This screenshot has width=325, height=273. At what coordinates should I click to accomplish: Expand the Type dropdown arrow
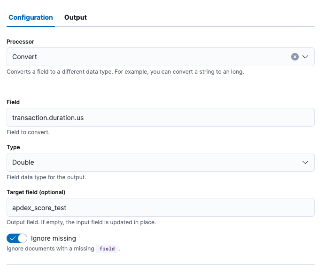pyautogui.click(x=305, y=162)
